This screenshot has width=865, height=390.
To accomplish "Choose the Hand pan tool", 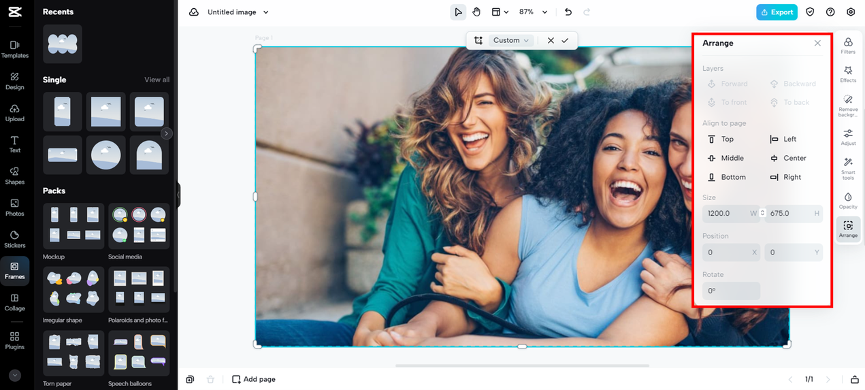I will tap(476, 12).
